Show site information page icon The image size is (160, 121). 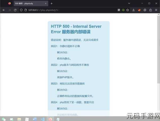coord(26,10)
